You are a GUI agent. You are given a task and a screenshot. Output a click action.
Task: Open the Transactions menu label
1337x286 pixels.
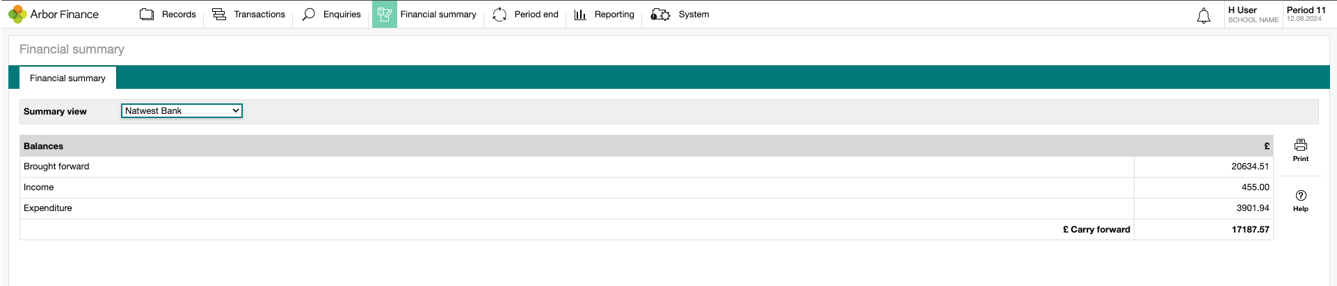click(259, 15)
